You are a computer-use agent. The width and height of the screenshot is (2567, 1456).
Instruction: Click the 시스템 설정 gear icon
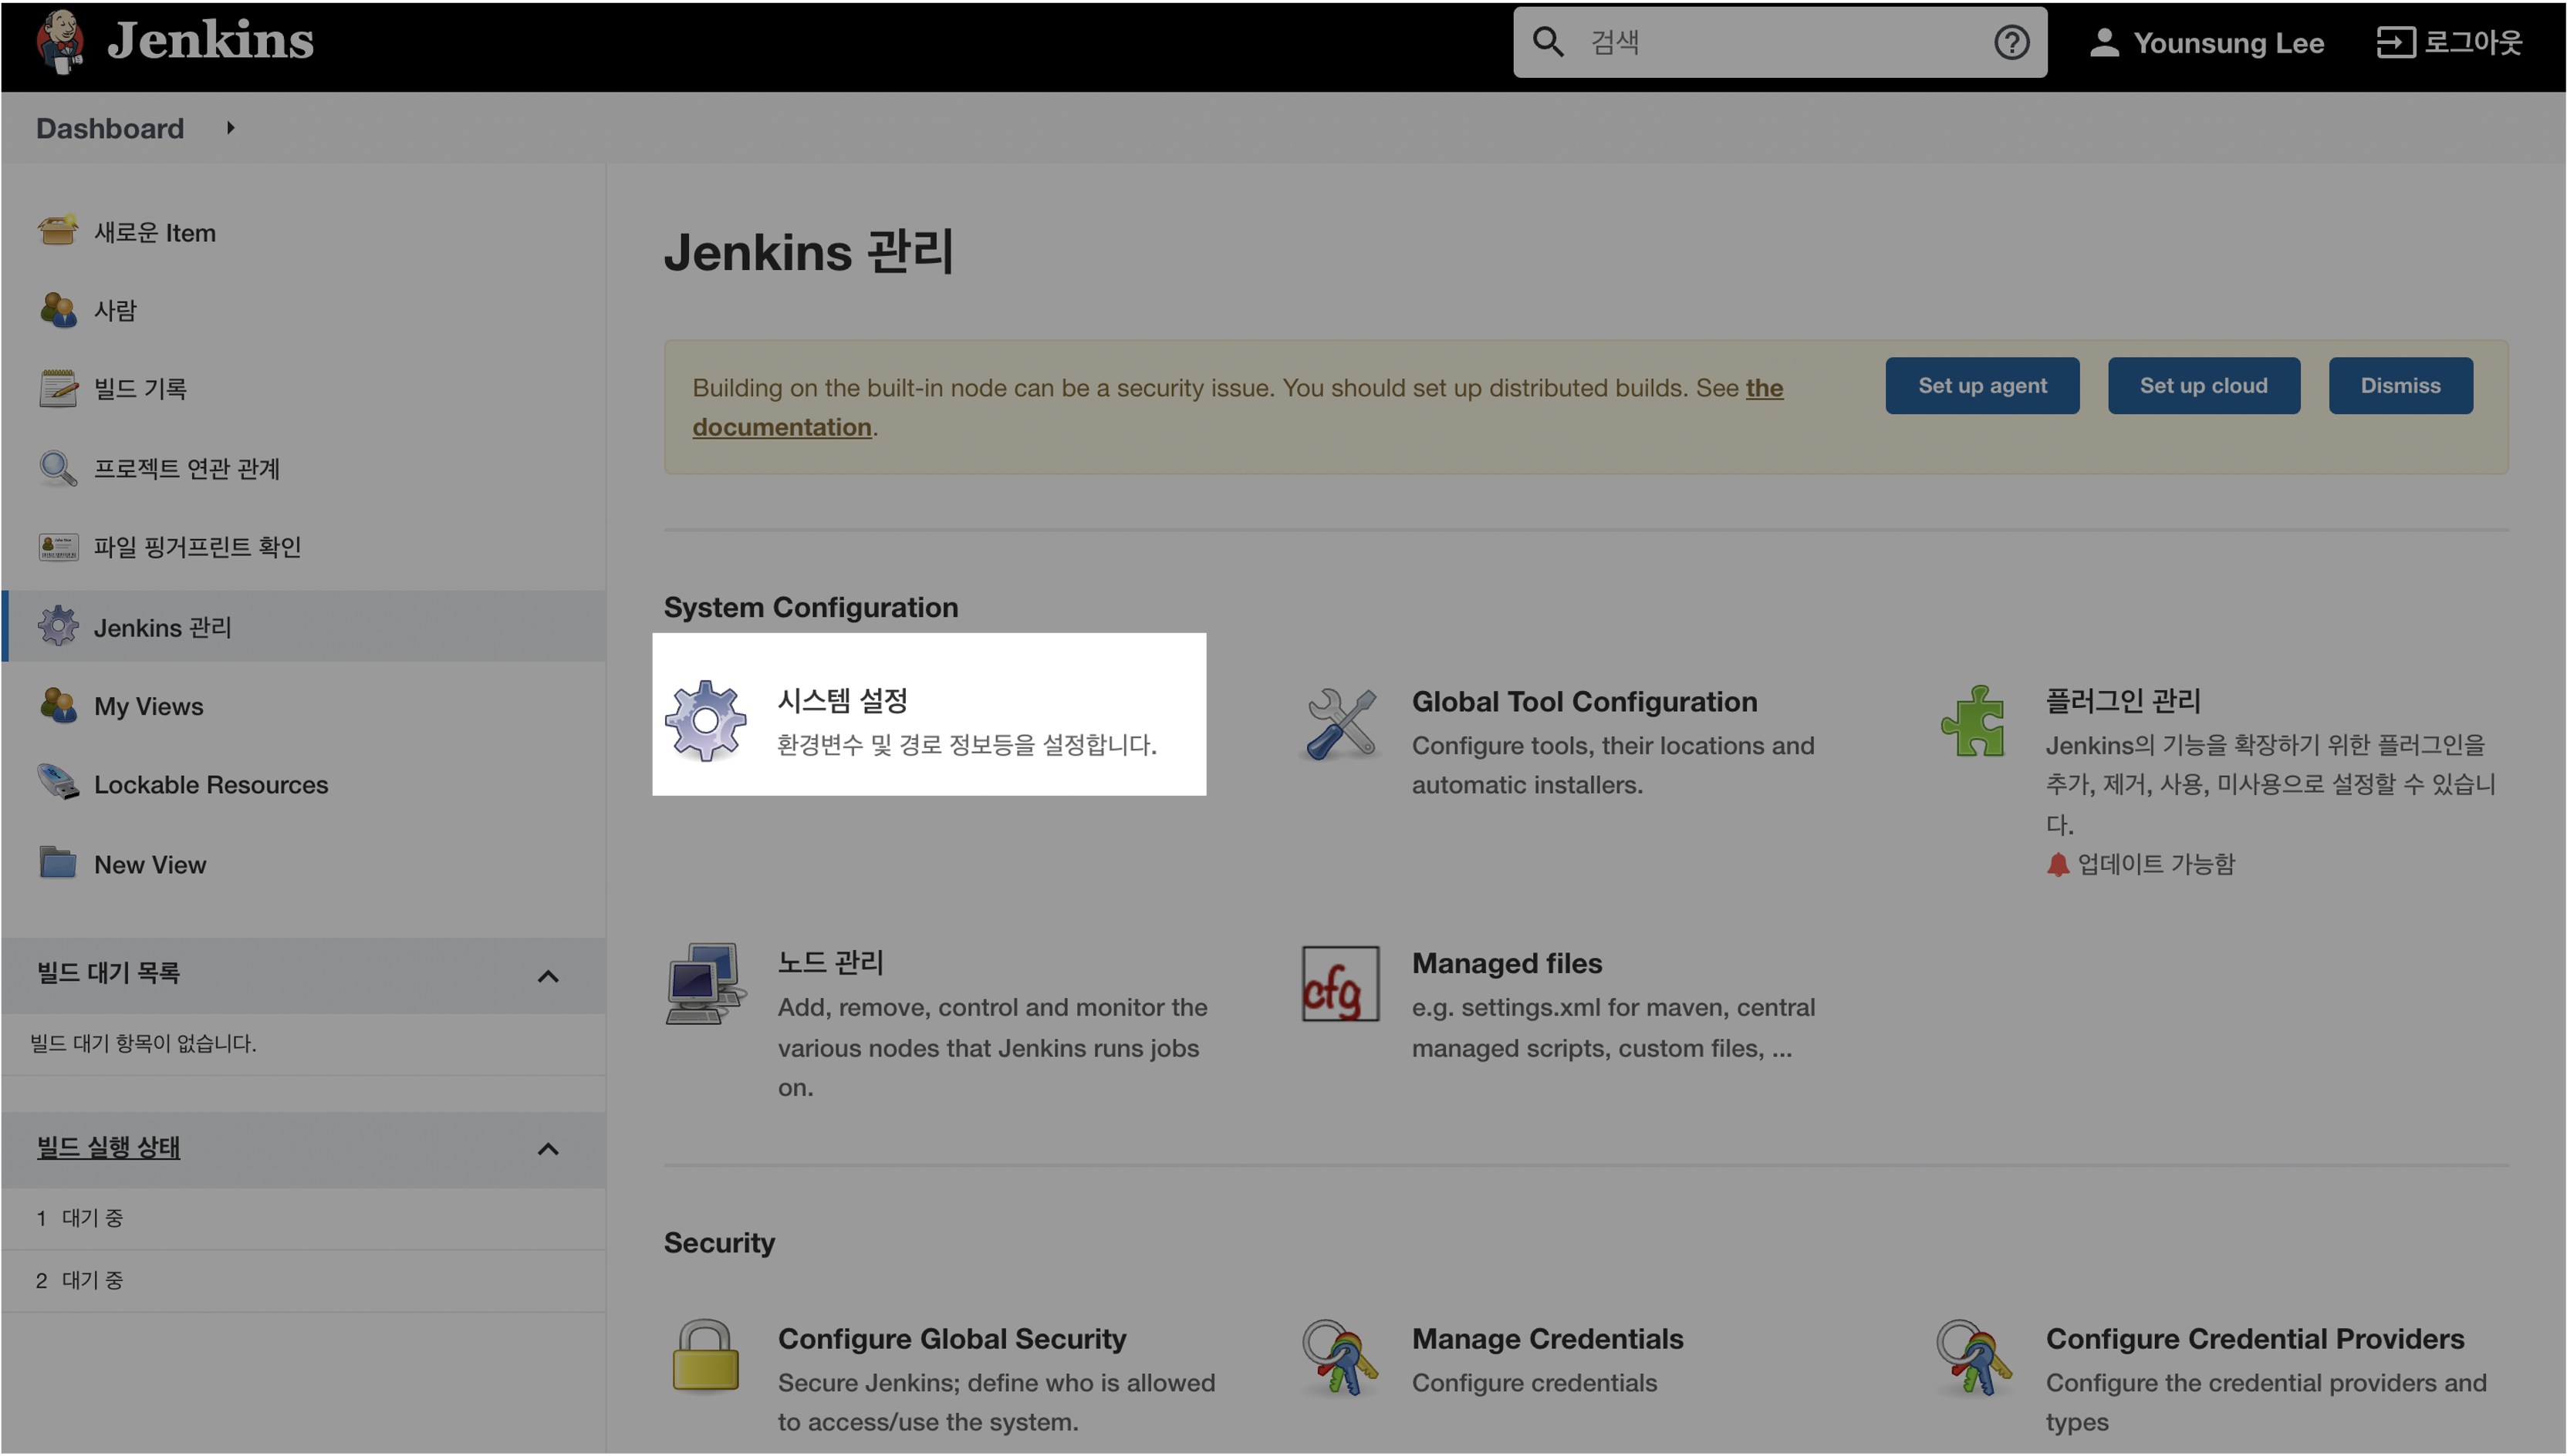point(705,720)
